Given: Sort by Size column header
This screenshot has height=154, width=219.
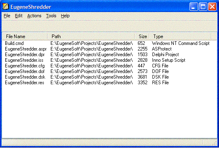Looking at the screenshot, I should [142, 36].
